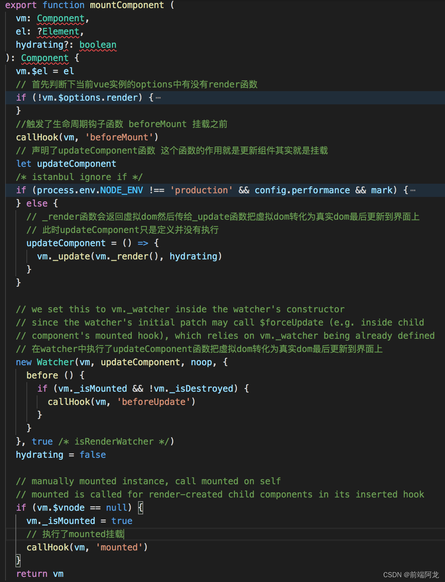Click the 'noop' argument in Watcher call
This screenshot has width=445, height=582.
point(202,362)
